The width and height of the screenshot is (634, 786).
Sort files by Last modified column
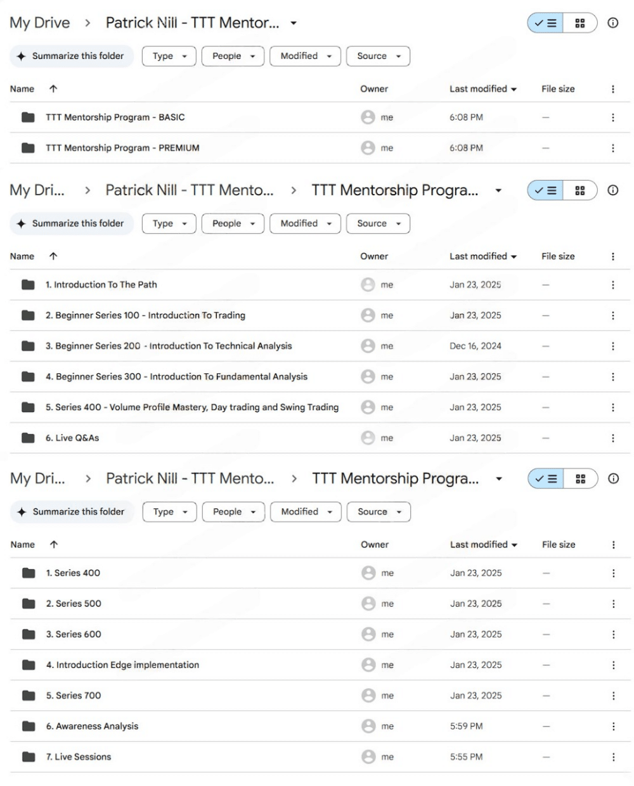point(479,89)
